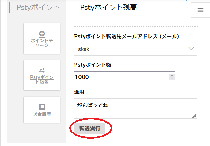Expand the sksk recipient dropdown
210x146 pixels.
tap(135, 49)
